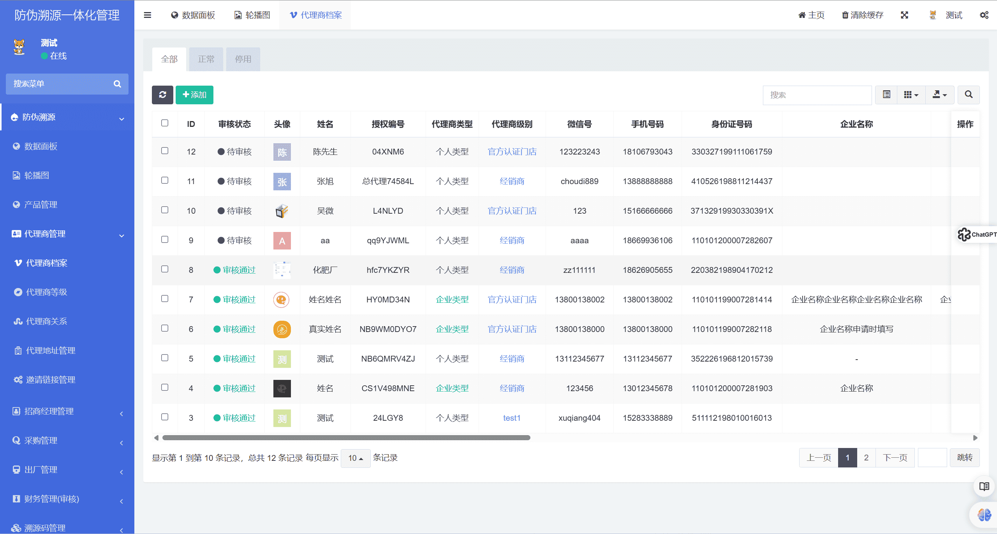Click the horizontal table scrollbar thumb

pyautogui.click(x=346, y=438)
